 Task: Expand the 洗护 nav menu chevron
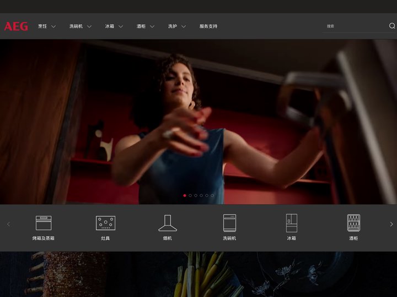[184, 26]
